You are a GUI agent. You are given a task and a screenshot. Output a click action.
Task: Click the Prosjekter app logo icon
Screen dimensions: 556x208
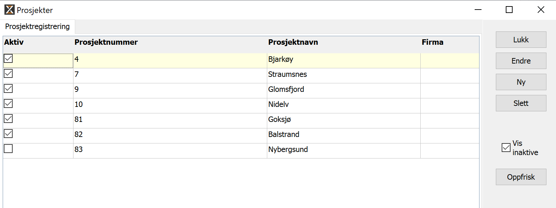click(10, 10)
